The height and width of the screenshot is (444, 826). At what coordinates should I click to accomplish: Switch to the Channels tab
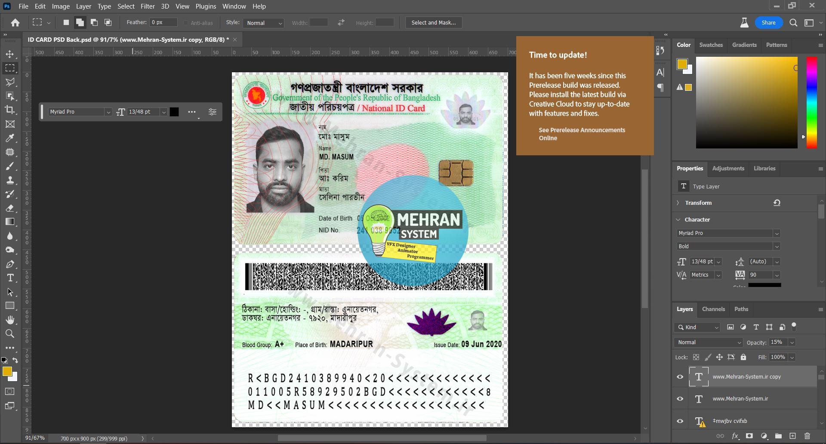[713, 309]
